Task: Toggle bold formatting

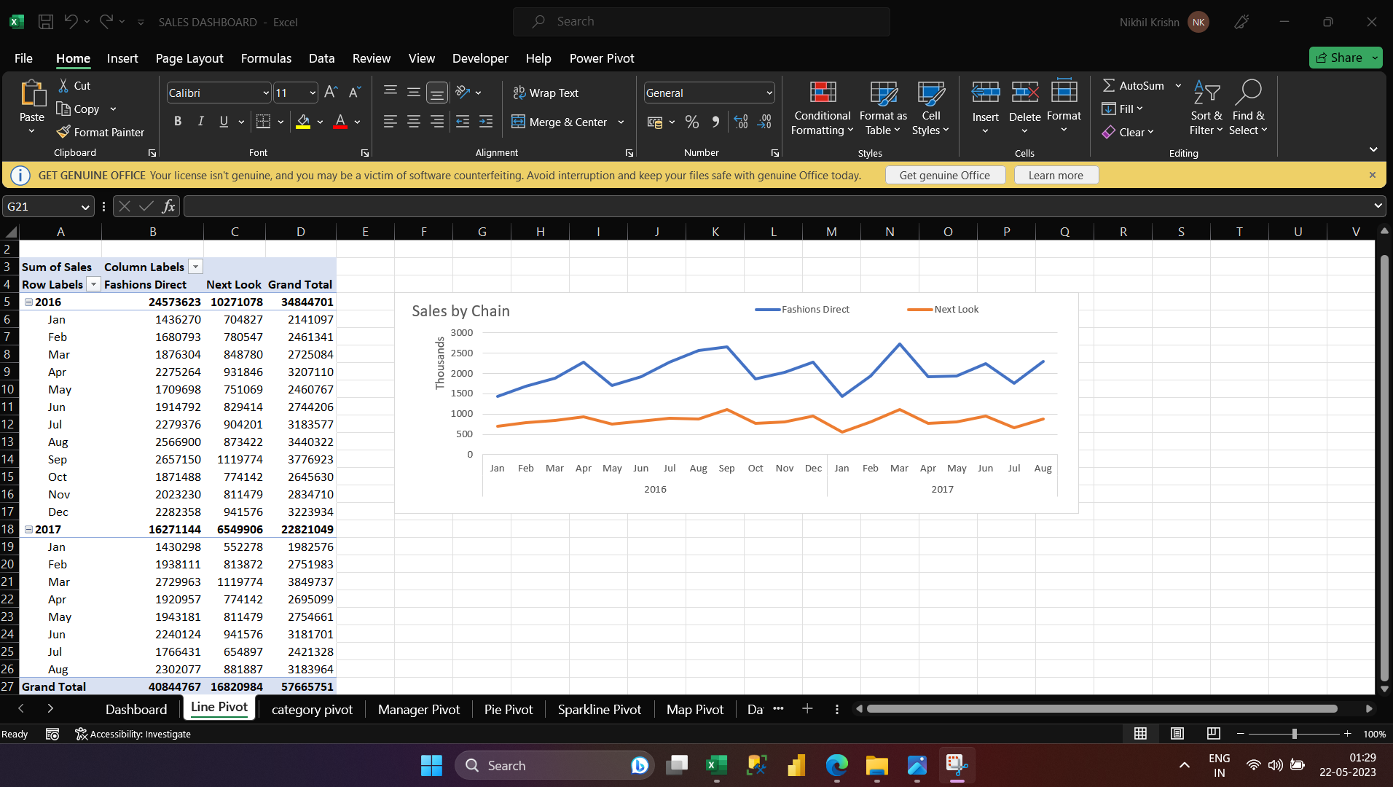Action: point(177,122)
